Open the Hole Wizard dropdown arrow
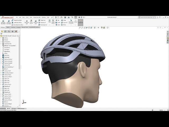169x127 pixels. [x=31, y=25]
